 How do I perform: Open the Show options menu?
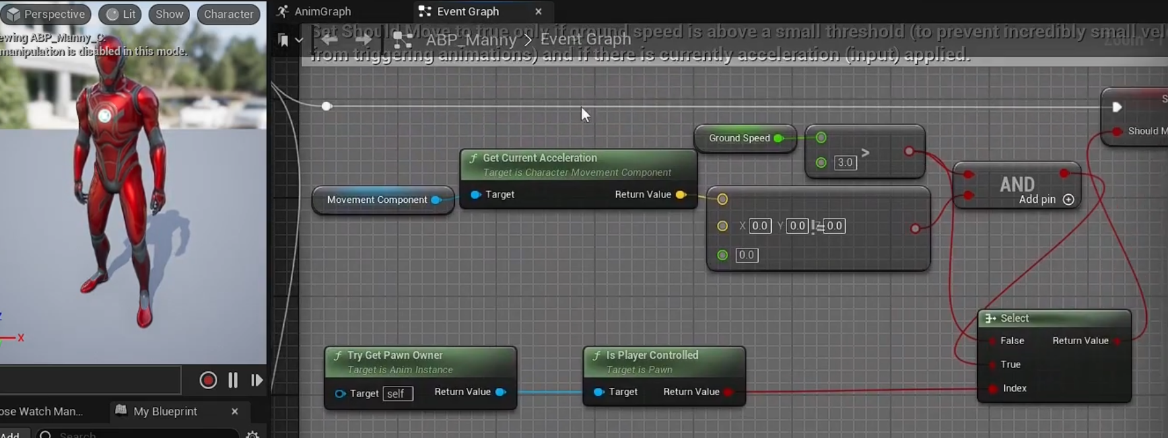click(x=170, y=14)
